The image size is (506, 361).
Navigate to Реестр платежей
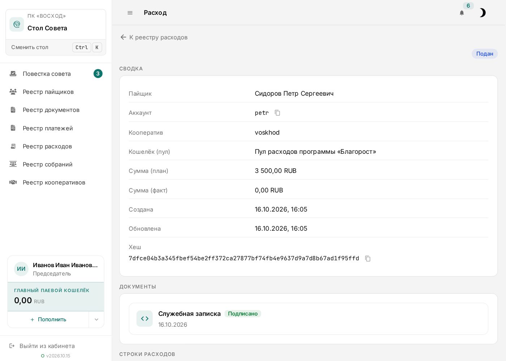(x=56, y=128)
